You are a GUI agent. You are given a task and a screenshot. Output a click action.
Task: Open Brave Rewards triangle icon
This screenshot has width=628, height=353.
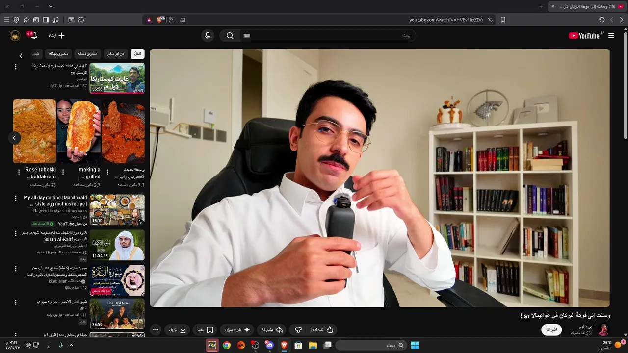[149, 20]
